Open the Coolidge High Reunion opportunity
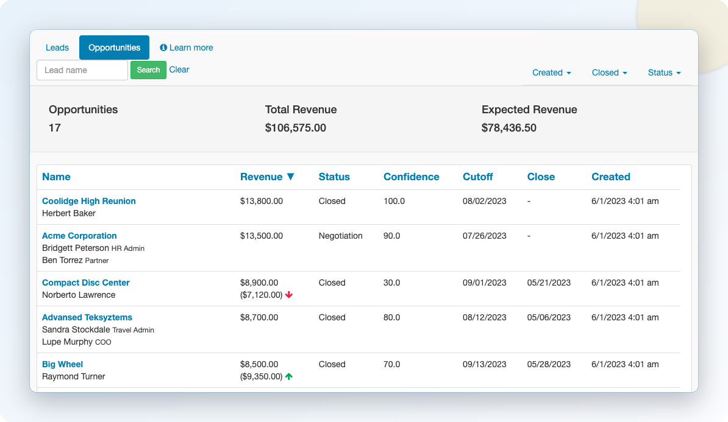 (x=88, y=201)
